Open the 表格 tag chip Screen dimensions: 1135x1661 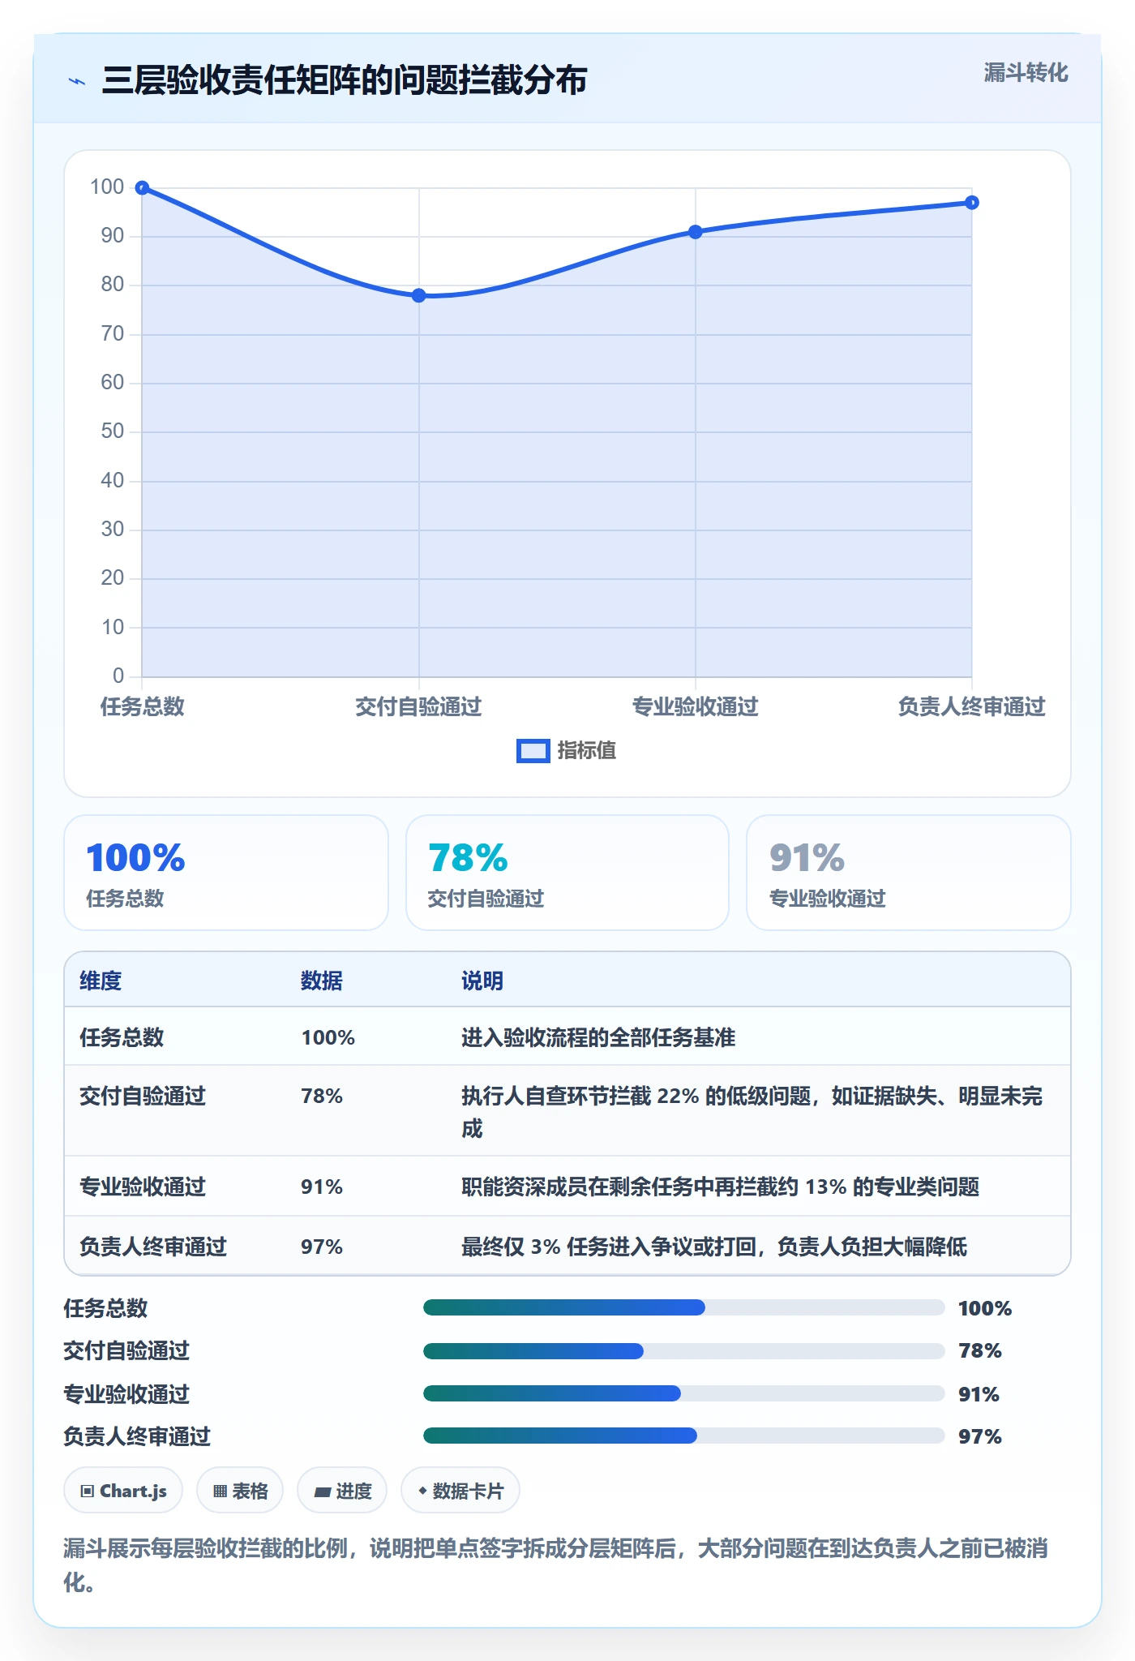[x=240, y=1491]
